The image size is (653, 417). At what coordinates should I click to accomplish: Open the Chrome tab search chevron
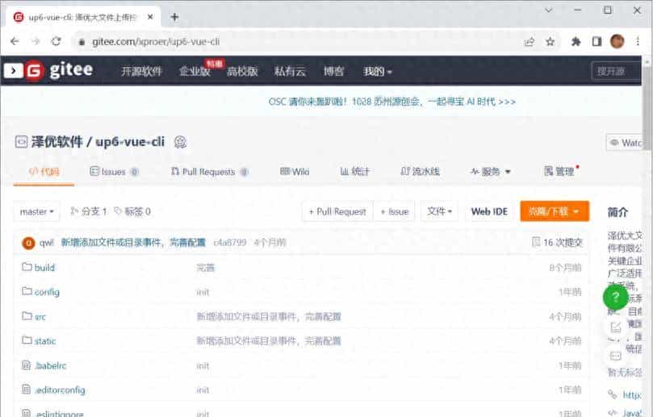coord(549,10)
